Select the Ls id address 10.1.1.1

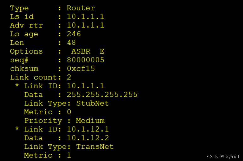point(85,17)
